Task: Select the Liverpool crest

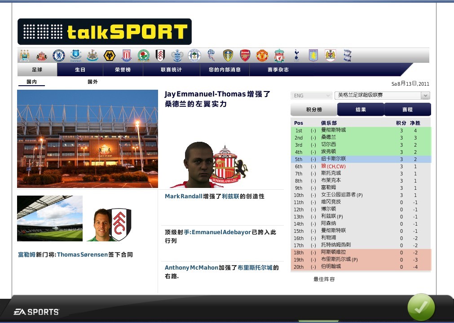Action: coord(279,56)
